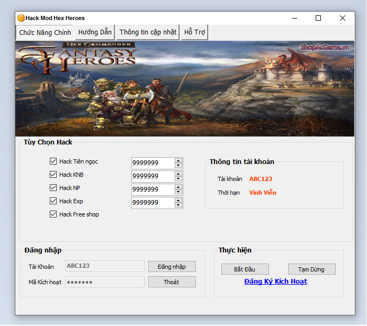
Task: Click the down arrow for Hack Exp value
Action: point(178,205)
